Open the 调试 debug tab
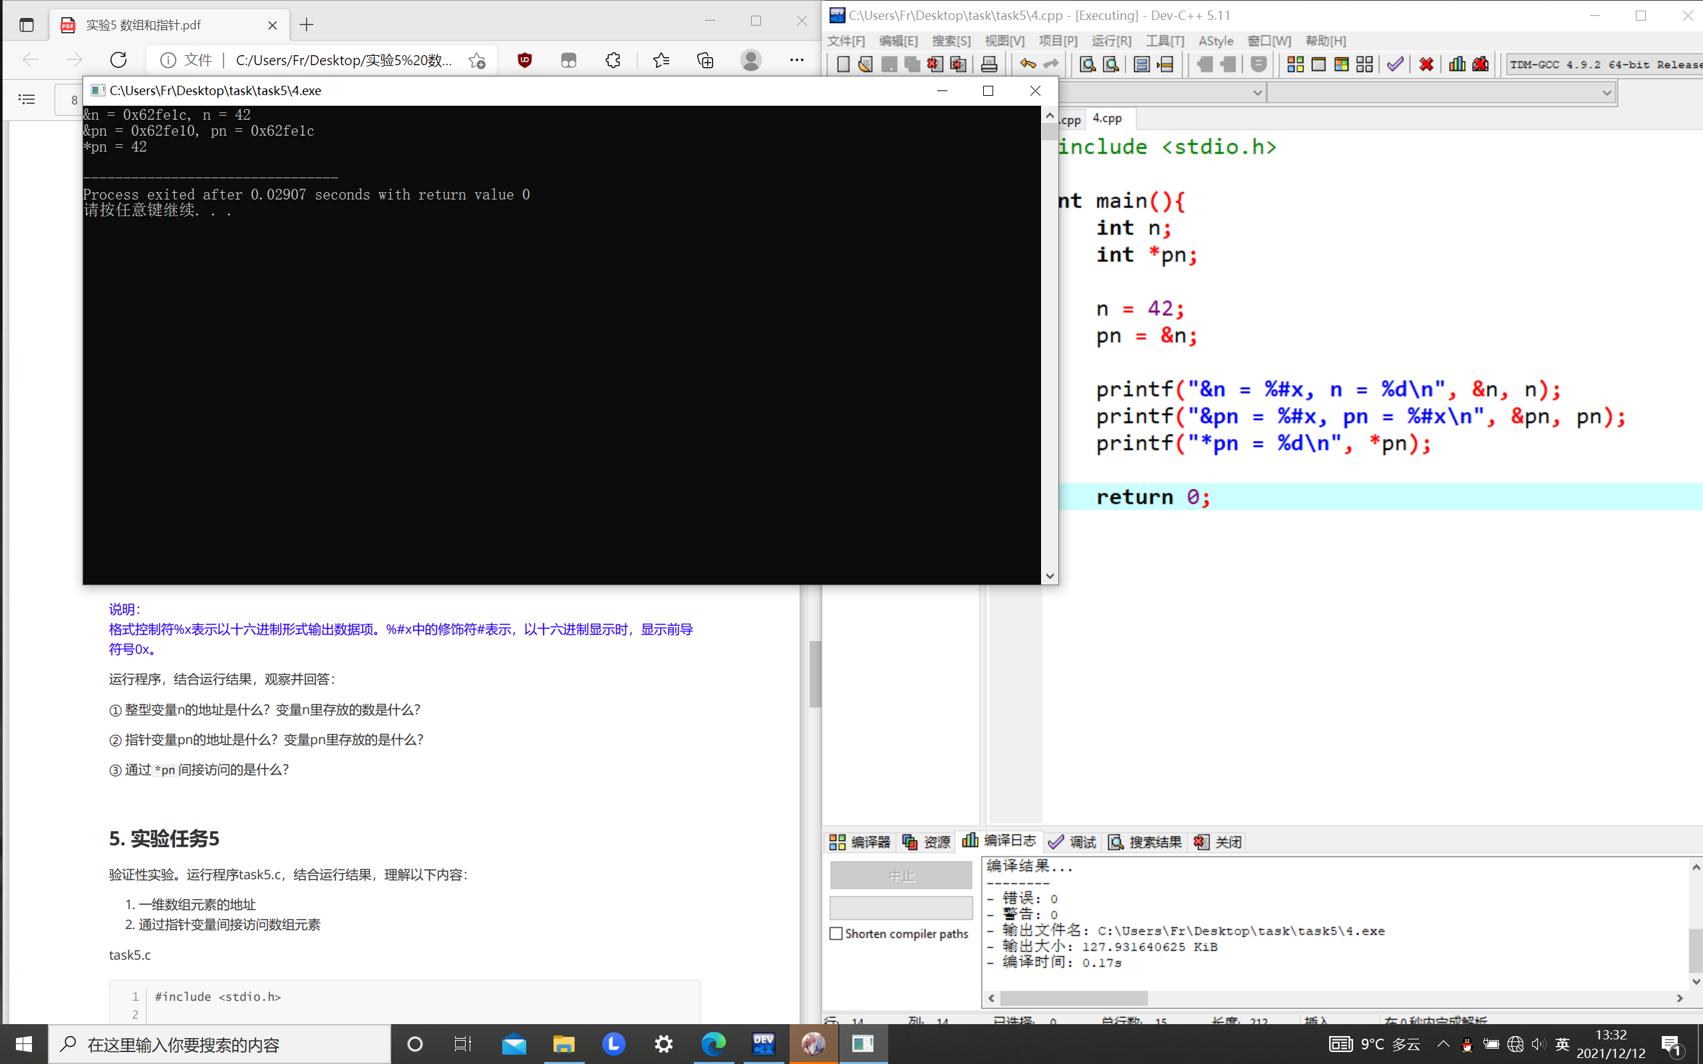Image resolution: width=1703 pixels, height=1064 pixels. coord(1072,842)
